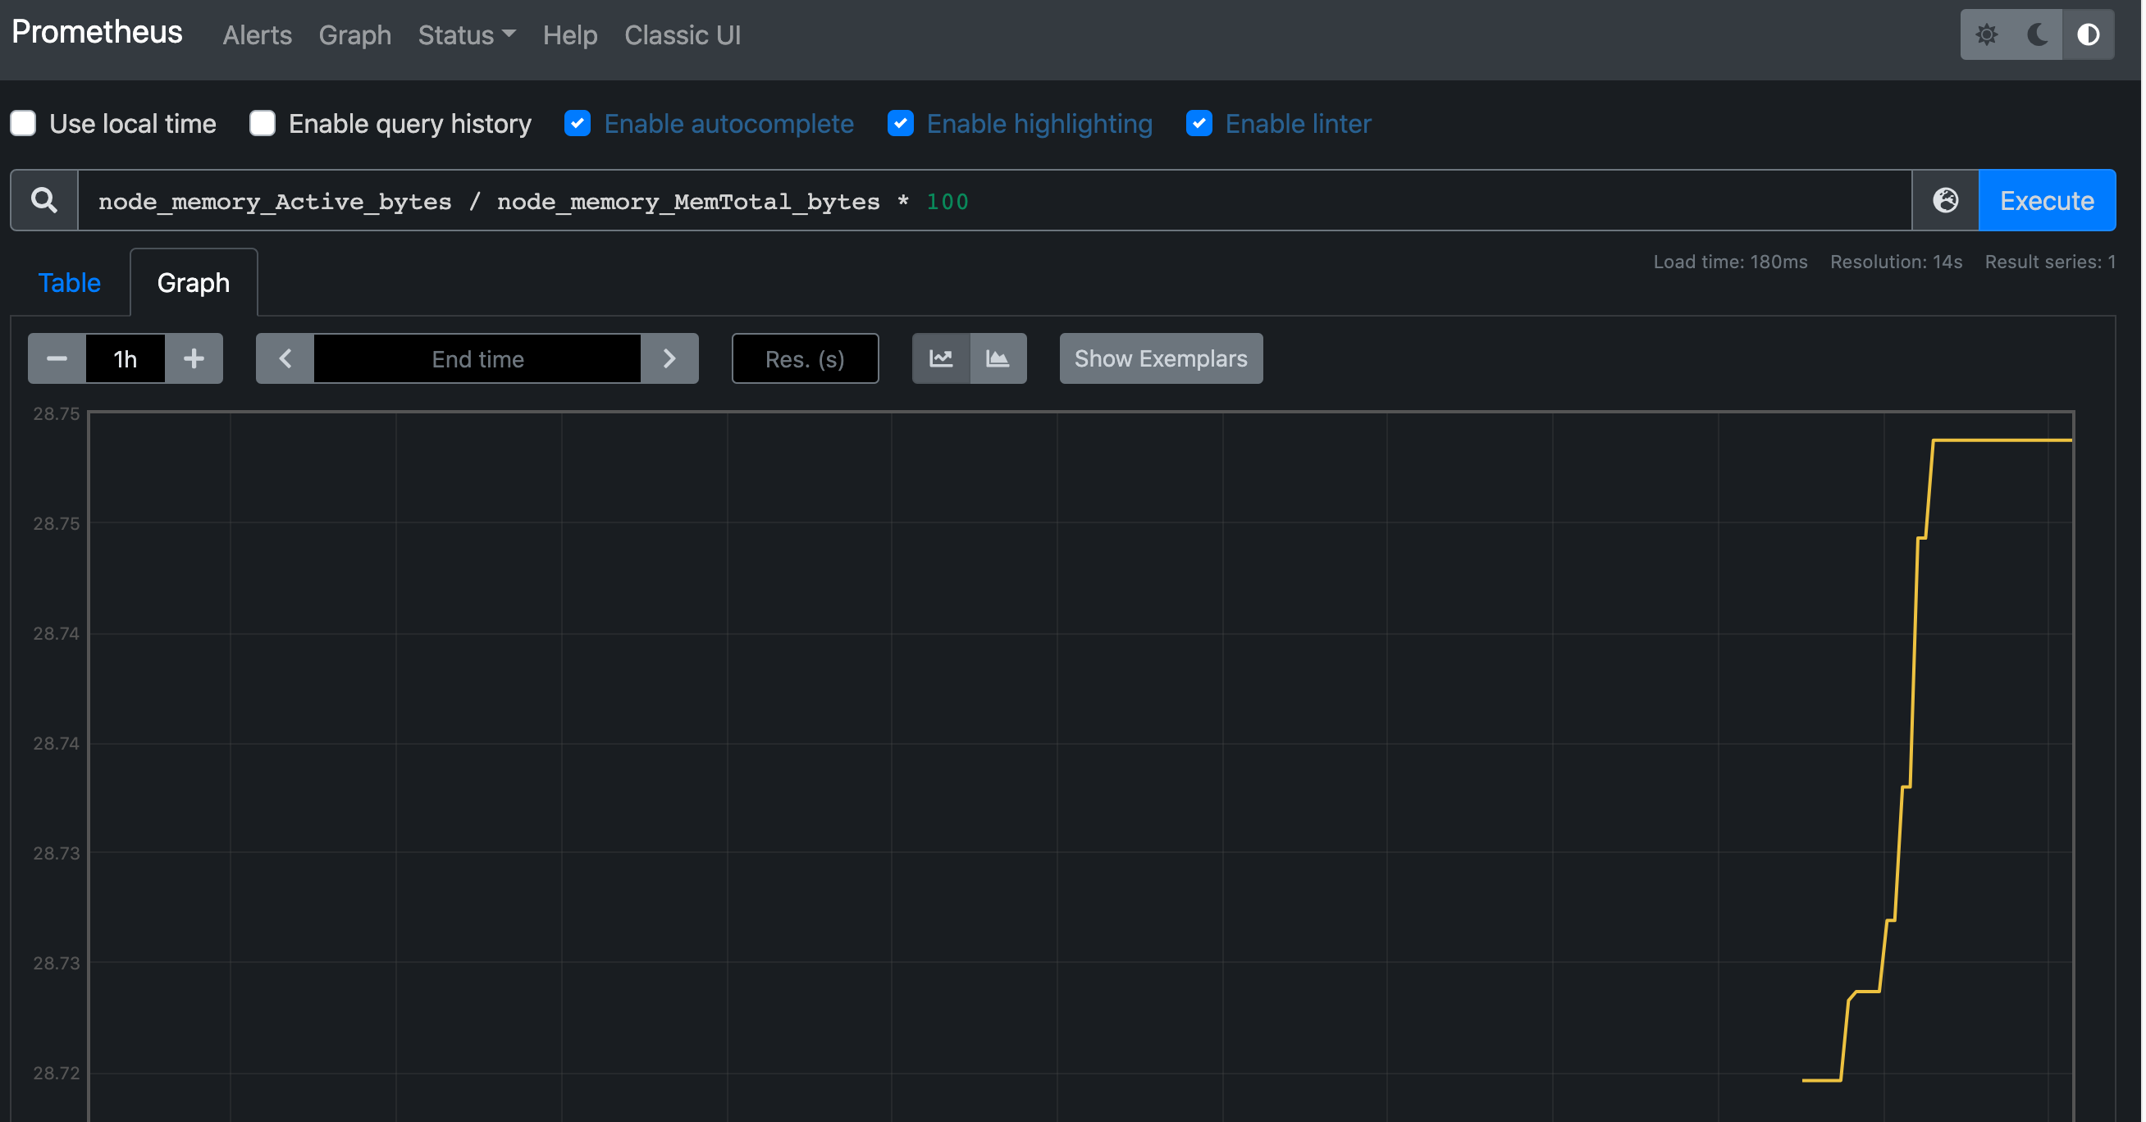Check Enable query history
The image size is (2146, 1122).
(x=263, y=123)
